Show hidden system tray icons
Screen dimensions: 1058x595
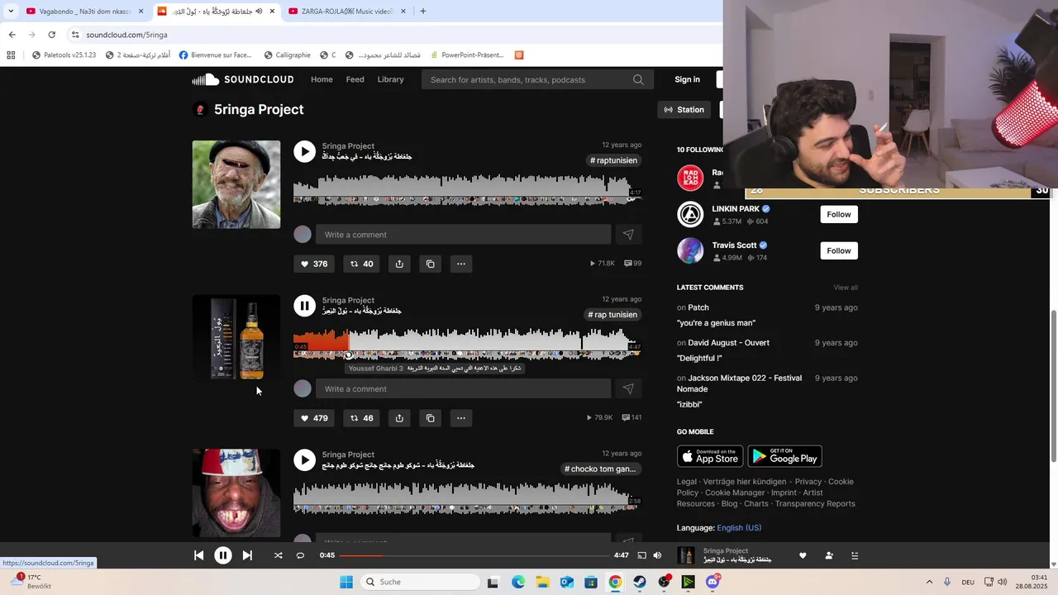929,582
